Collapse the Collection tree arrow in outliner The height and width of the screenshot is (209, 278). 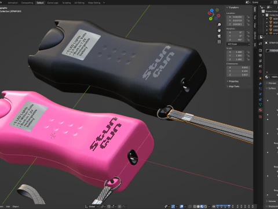coord(264,15)
